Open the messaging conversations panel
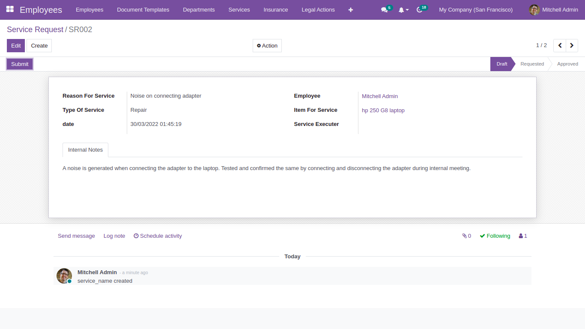This screenshot has height=329, width=585. point(384,9)
